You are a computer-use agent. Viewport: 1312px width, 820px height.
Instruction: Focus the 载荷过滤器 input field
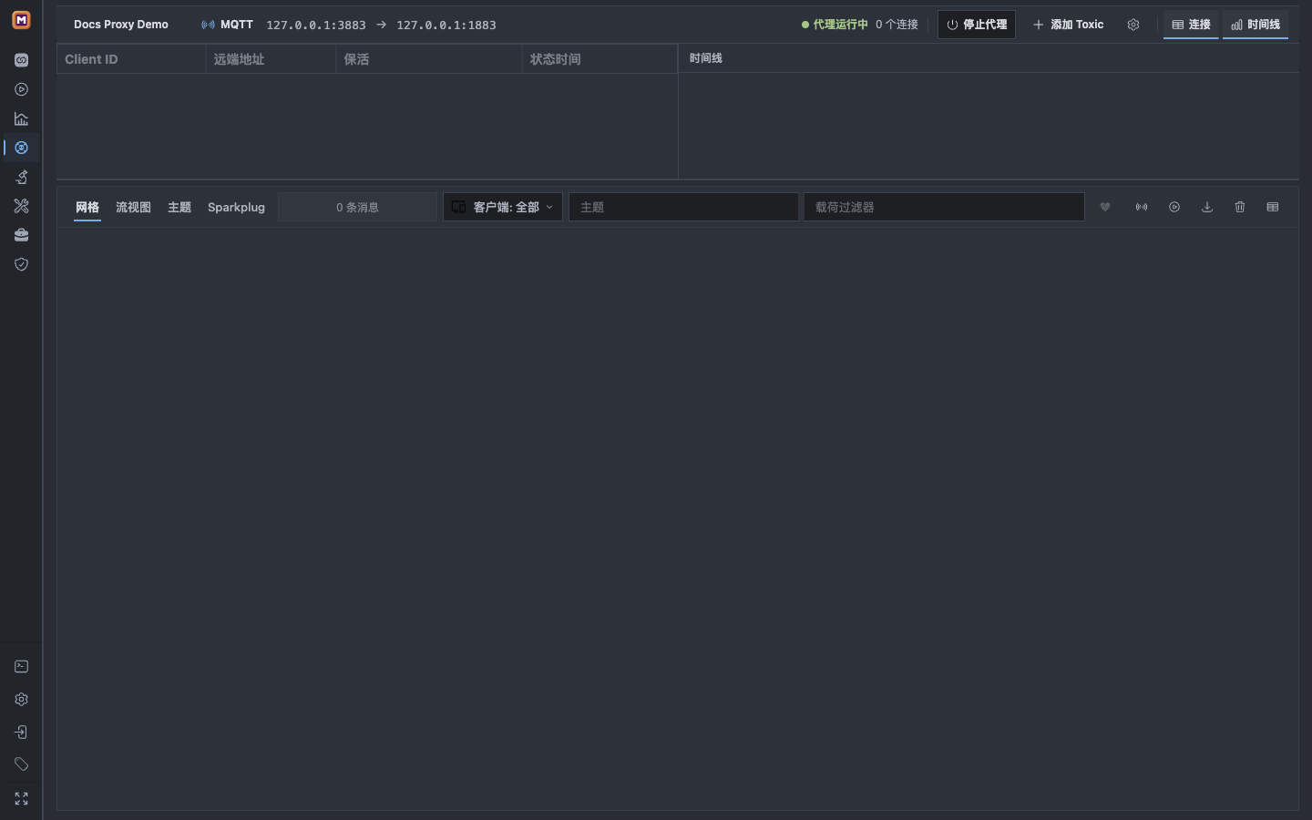coord(944,207)
